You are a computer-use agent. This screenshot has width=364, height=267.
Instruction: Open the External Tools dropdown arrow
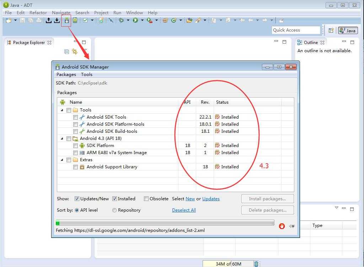click(x=157, y=20)
